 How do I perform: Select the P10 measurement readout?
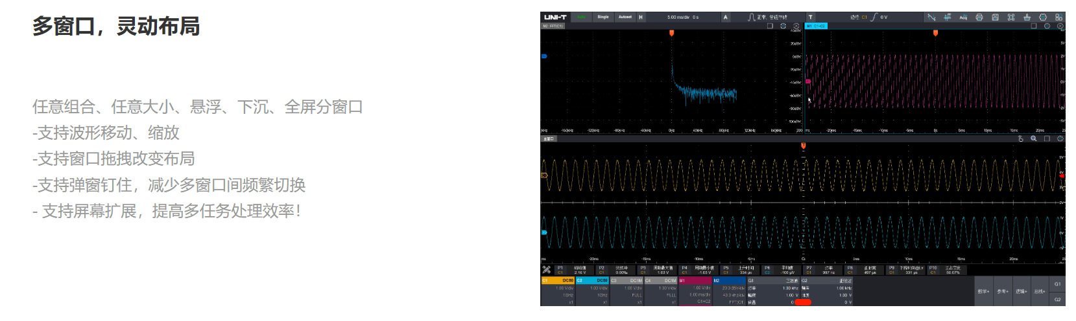pos(946,270)
